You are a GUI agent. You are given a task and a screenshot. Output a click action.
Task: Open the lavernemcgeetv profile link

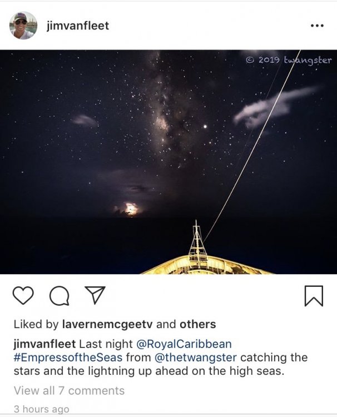pyautogui.click(x=107, y=324)
